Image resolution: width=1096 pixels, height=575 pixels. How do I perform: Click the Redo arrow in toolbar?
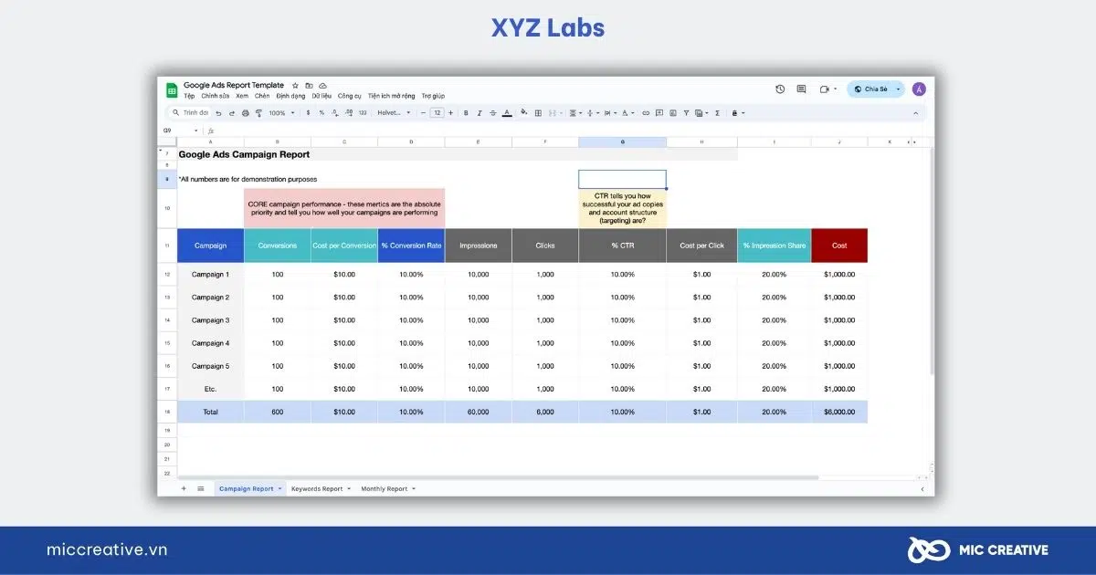(232, 113)
